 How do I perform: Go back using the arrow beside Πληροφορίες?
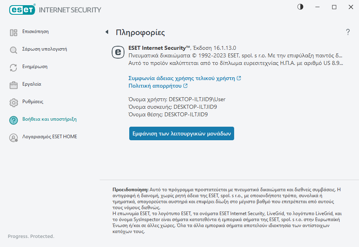point(107,32)
